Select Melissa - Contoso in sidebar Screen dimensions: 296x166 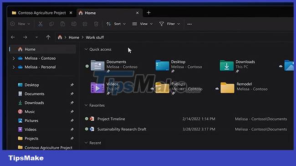40,58
